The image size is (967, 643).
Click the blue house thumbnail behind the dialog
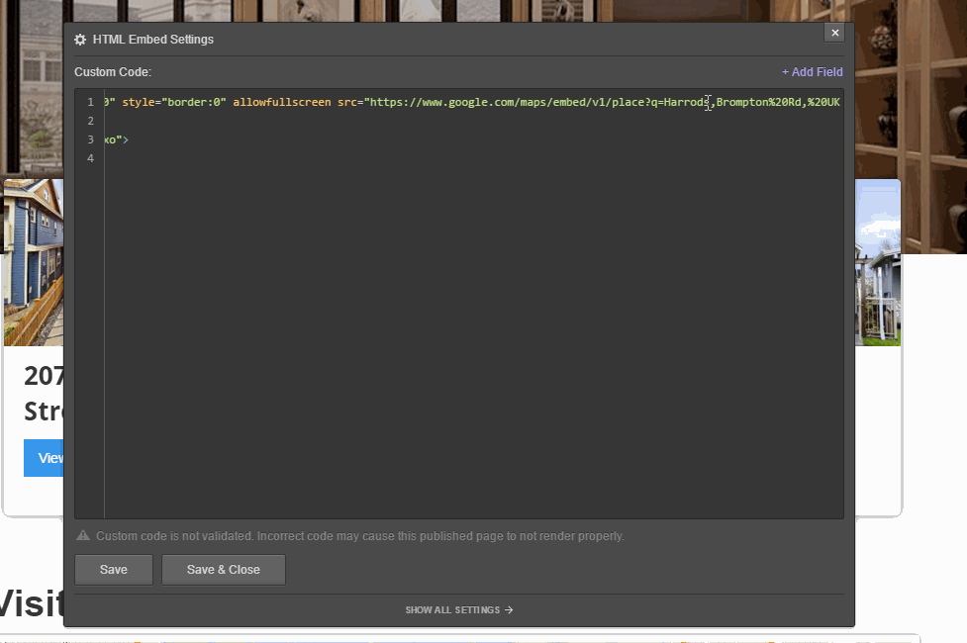coord(34,262)
